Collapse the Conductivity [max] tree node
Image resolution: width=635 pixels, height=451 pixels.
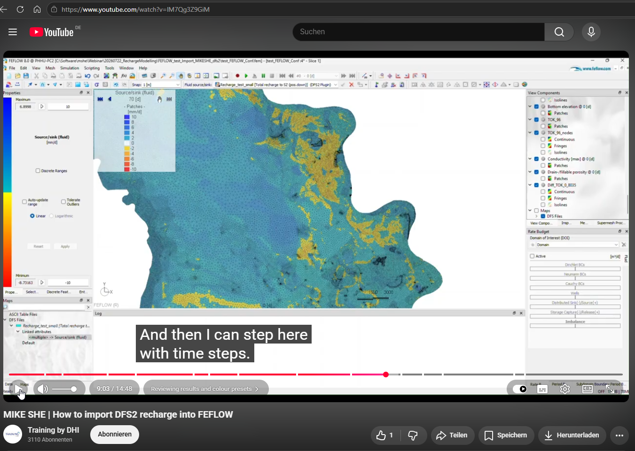coord(530,159)
